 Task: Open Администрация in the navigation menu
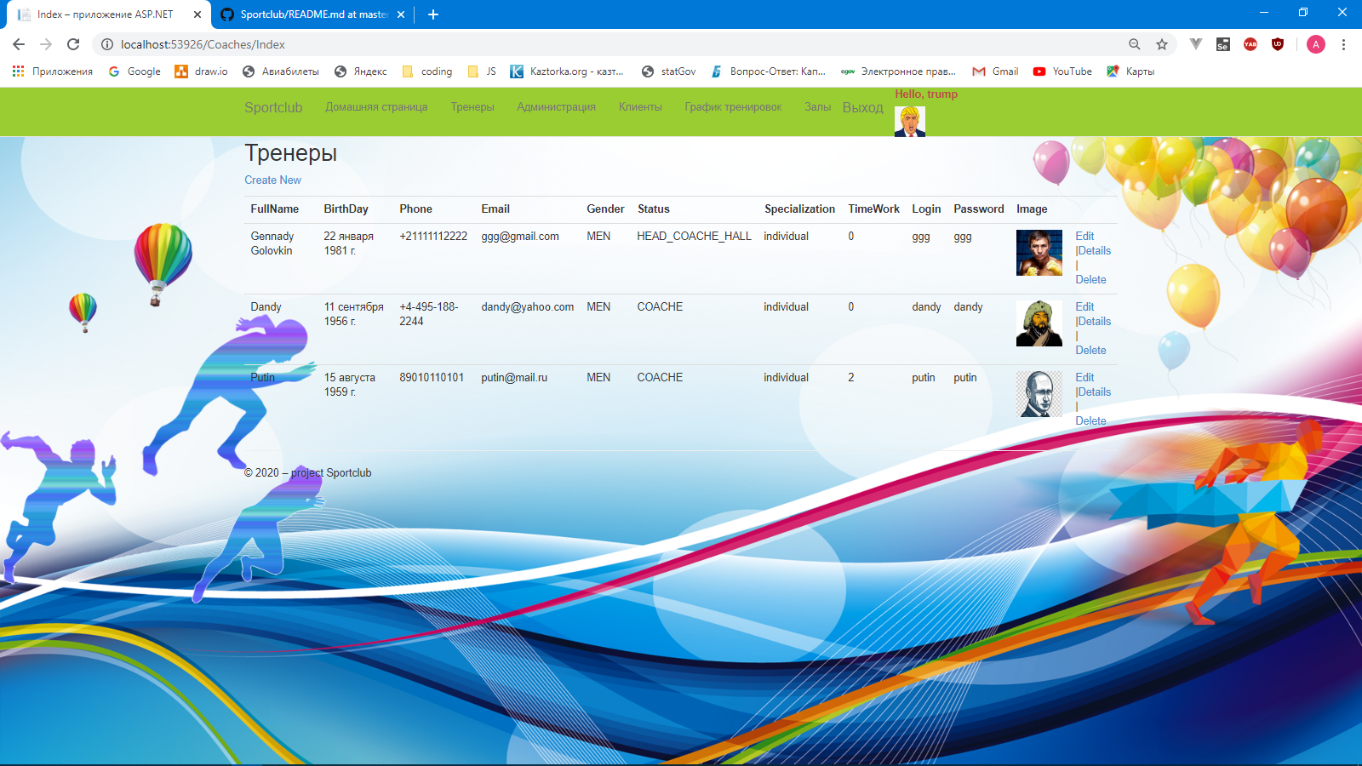click(556, 107)
